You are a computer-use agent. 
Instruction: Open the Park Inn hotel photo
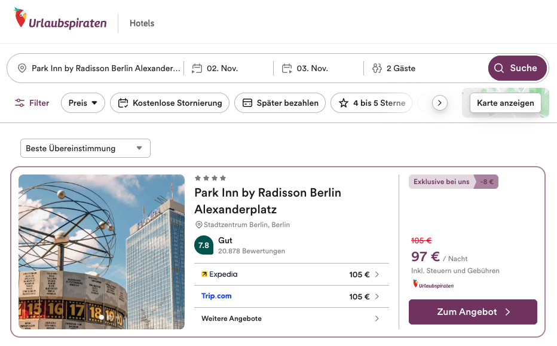[x=102, y=252]
